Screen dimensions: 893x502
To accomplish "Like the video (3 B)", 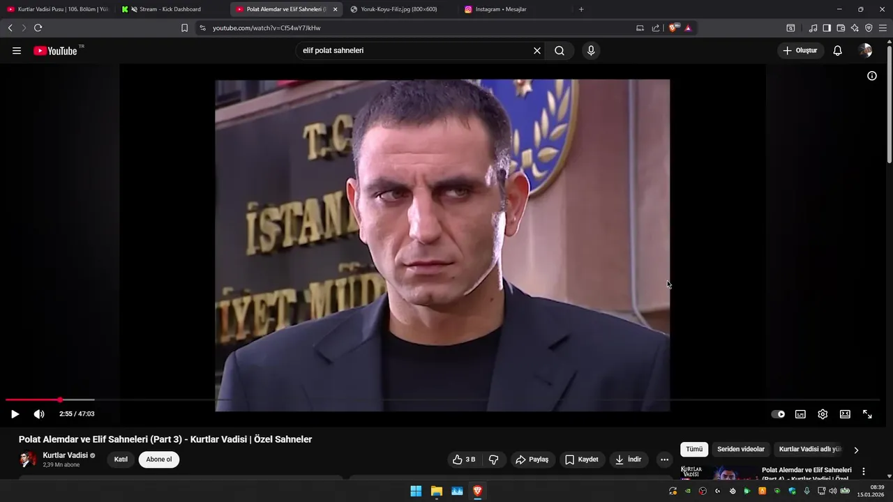I will tap(465, 459).
